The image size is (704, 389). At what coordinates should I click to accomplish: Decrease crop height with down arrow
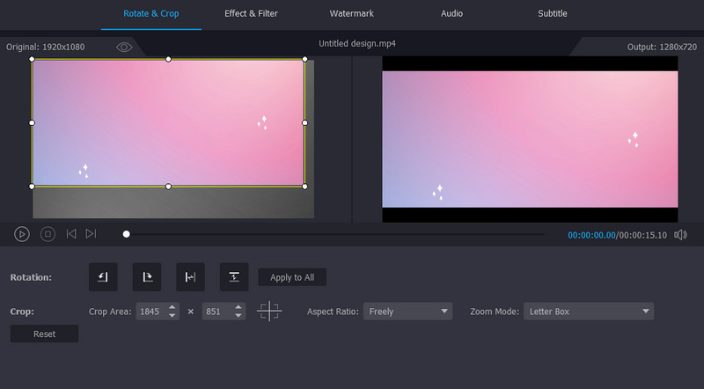238,316
